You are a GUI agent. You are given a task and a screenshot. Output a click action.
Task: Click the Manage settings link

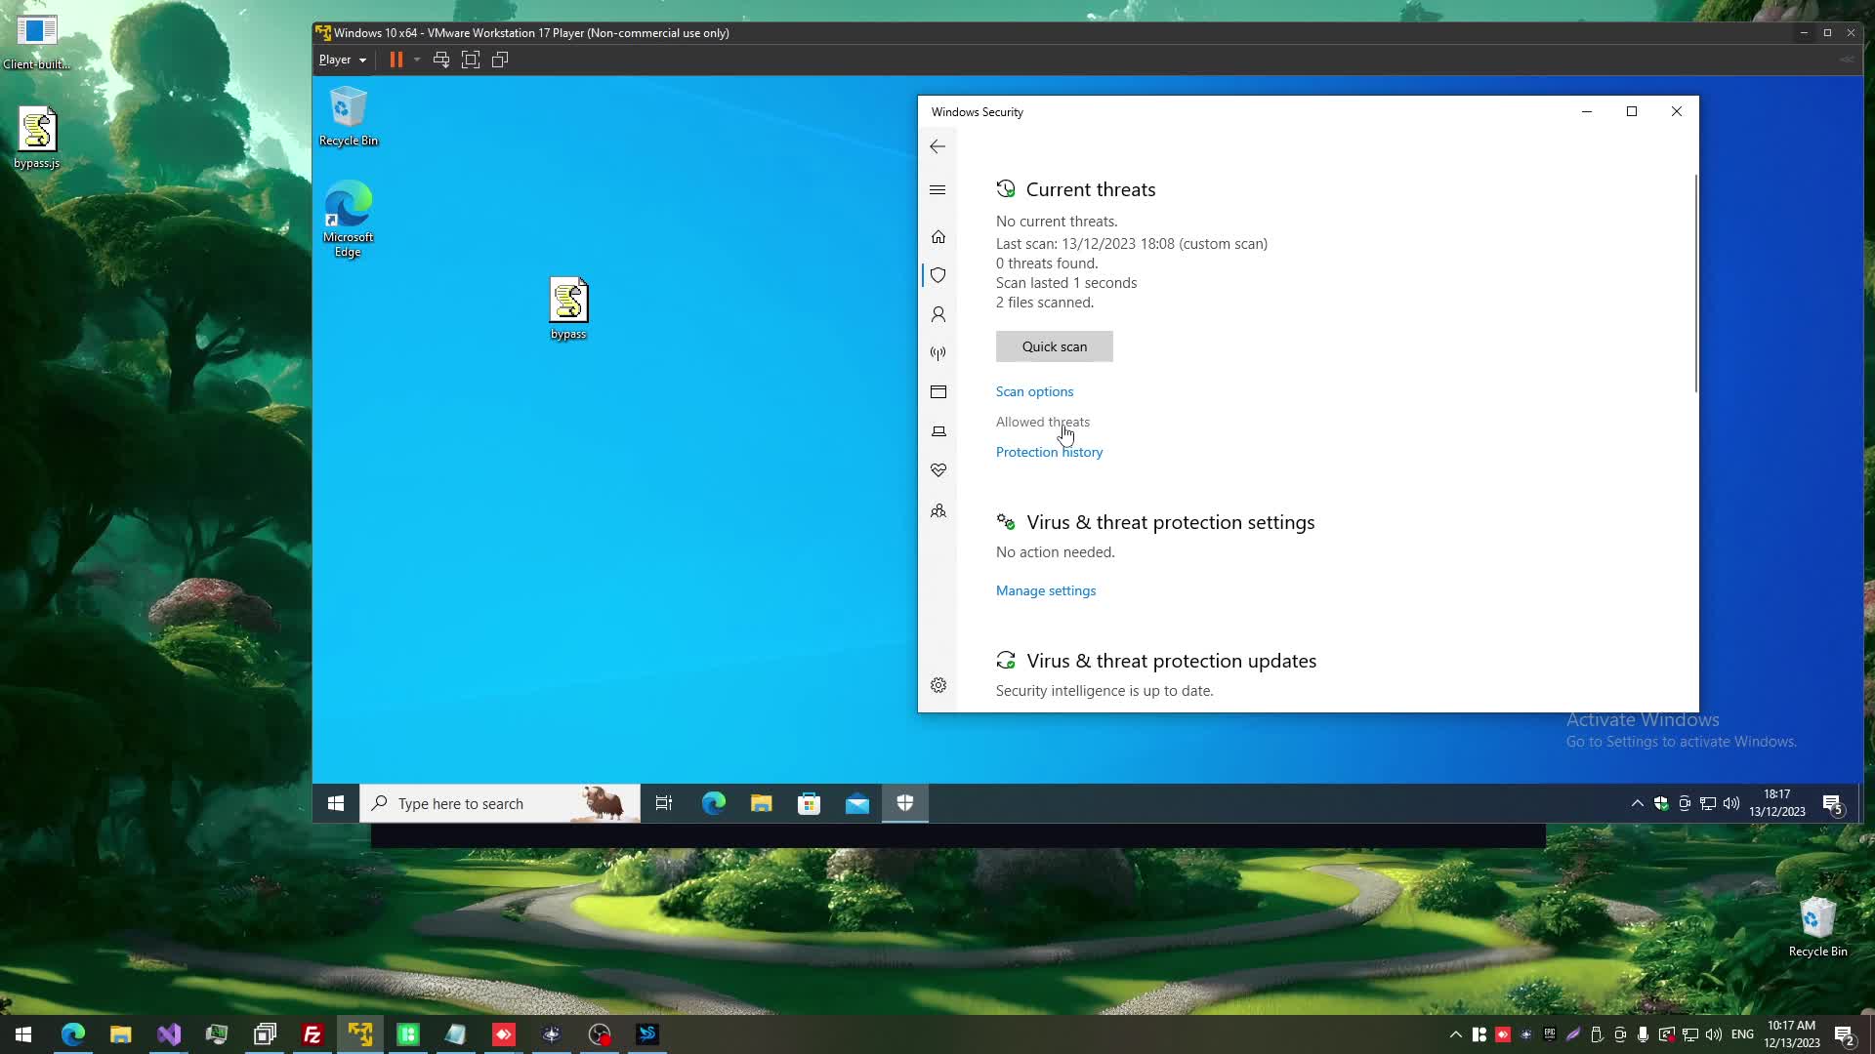(x=1045, y=590)
